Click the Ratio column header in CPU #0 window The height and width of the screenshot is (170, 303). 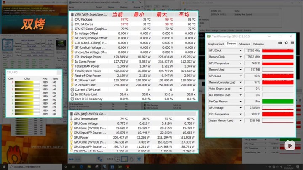(55, 78)
